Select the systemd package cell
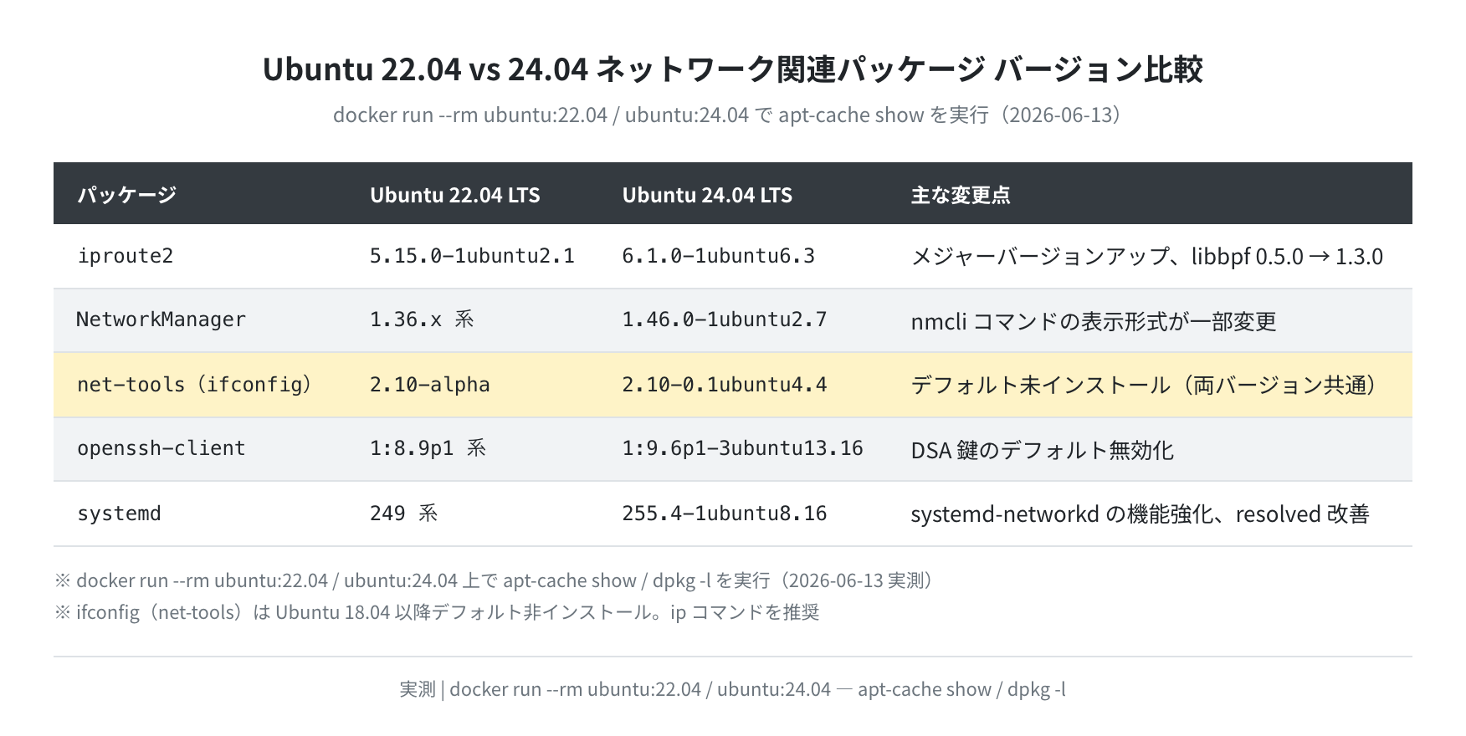Screen dimensions: 1466x736 119,514
